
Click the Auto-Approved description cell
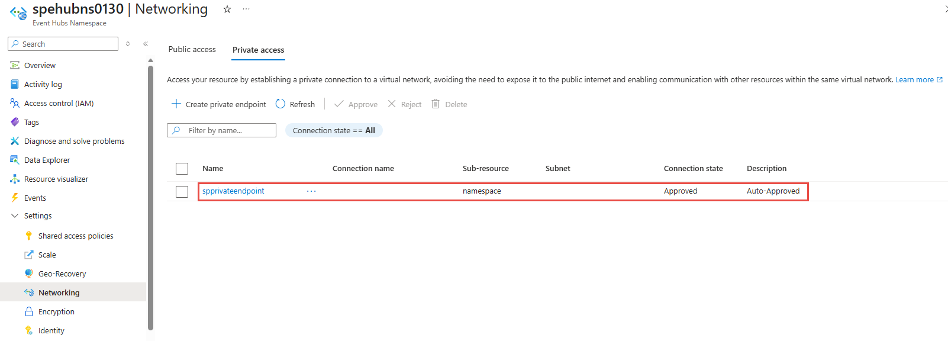[773, 191]
